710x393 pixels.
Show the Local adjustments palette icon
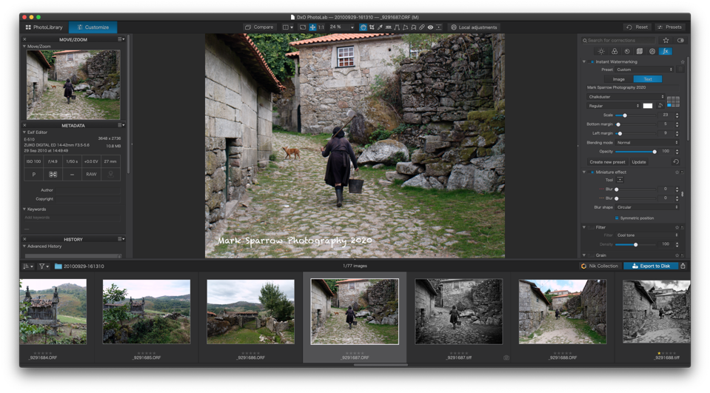pos(652,51)
